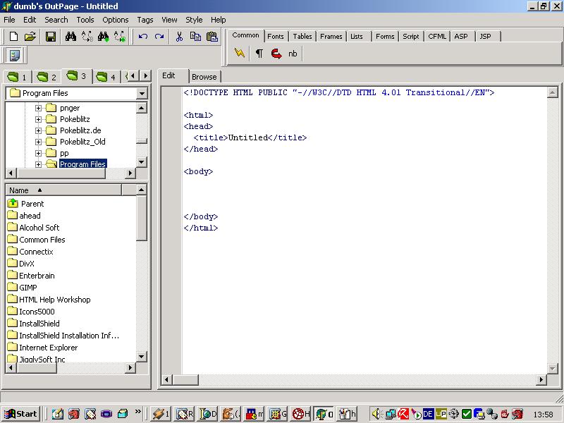Image resolution: width=564 pixels, height=423 pixels.
Task: Open the Help menu
Action: coord(219,20)
